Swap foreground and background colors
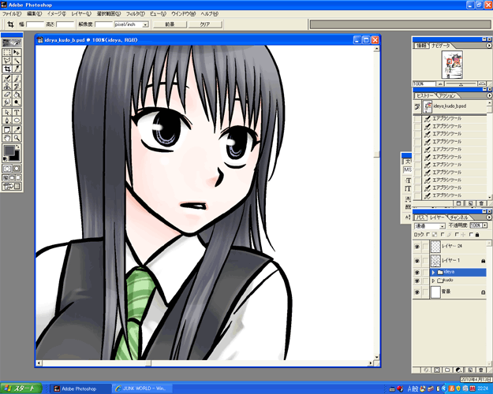The width and height of the screenshot is (493, 394). pos(17,147)
